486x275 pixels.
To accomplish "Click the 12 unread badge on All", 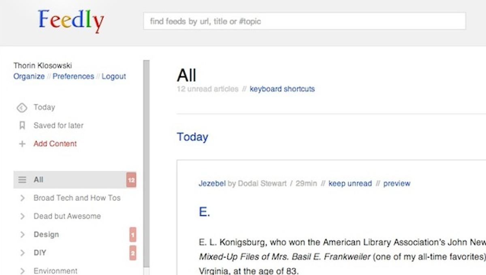I will 131,180.
